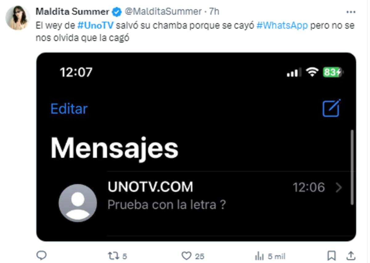Screen dimensions: 370x263
Task: Click the UNOTV.COM contact avatar
Action: pyautogui.click(x=78, y=203)
